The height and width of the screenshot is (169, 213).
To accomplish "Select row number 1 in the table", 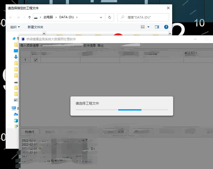I will tap(25, 60).
